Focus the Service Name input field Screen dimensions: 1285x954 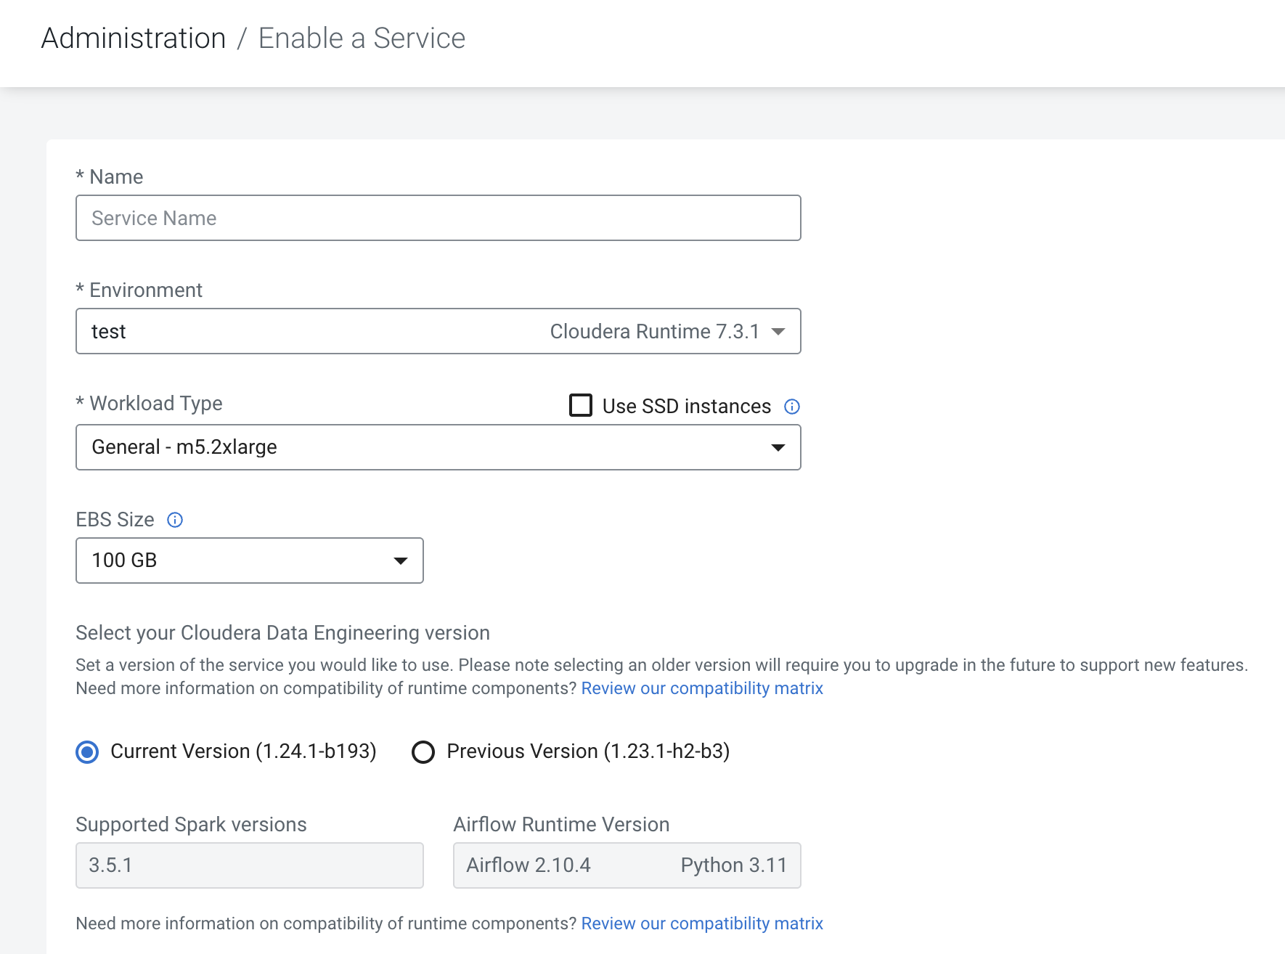(438, 218)
